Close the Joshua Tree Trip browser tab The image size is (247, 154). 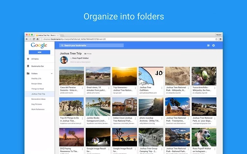(58, 35)
